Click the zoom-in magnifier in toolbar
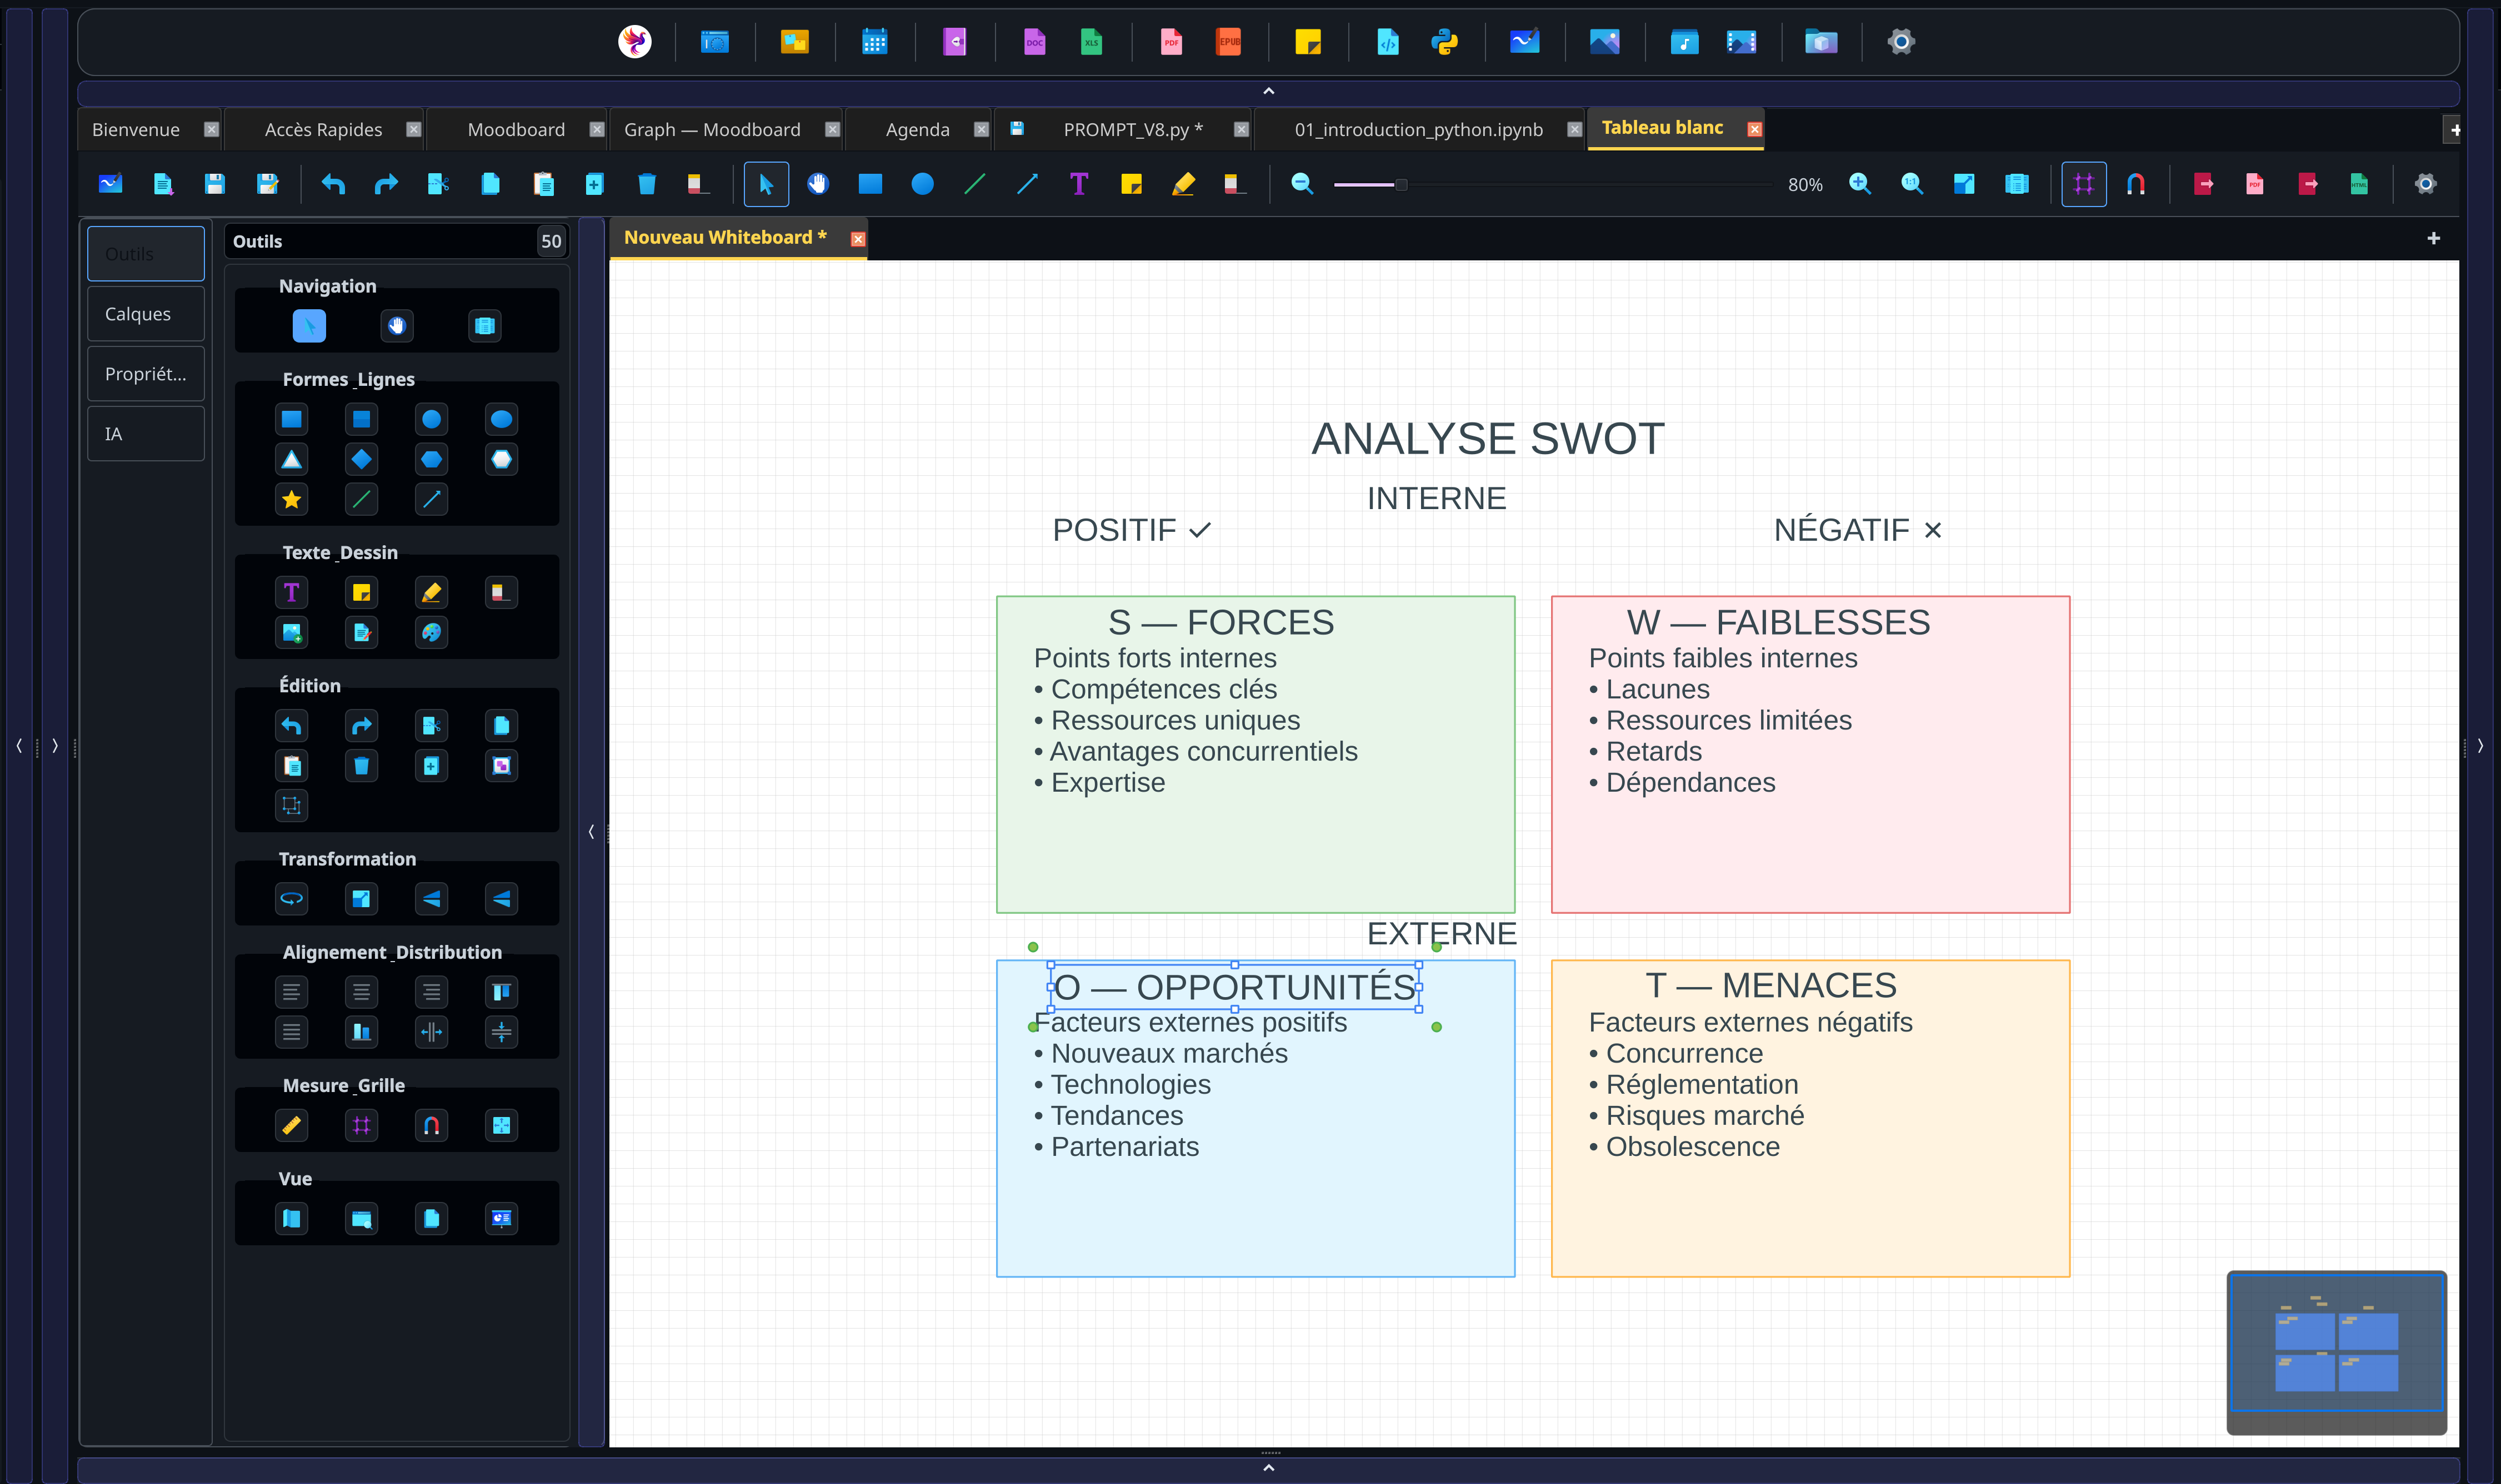2501x1484 pixels. pyautogui.click(x=1860, y=184)
